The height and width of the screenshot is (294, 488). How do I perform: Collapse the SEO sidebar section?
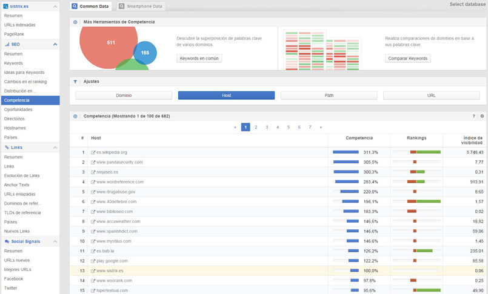point(55,44)
